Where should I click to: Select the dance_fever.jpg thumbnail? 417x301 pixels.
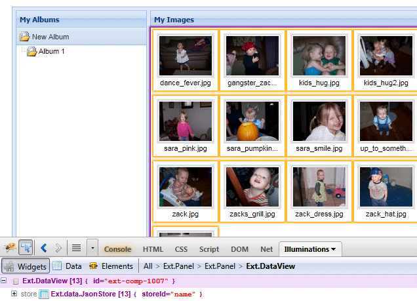[186, 60]
